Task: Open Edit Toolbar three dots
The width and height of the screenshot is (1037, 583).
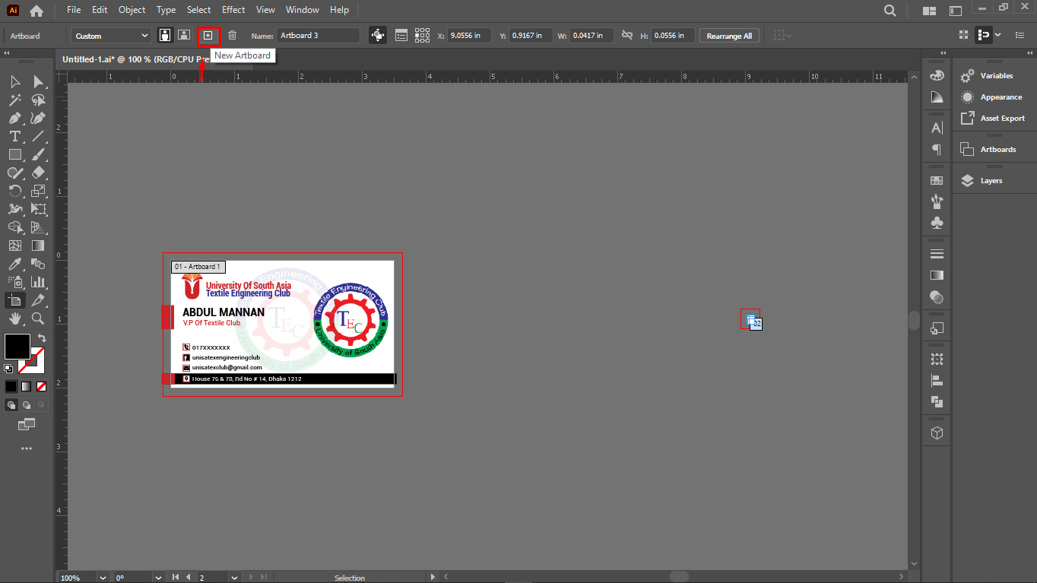Action: click(x=27, y=448)
